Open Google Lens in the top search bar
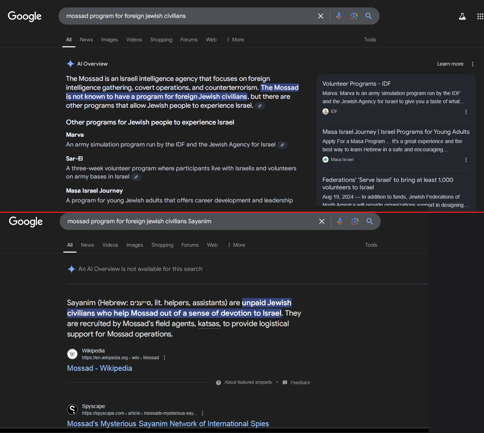 pyautogui.click(x=354, y=16)
